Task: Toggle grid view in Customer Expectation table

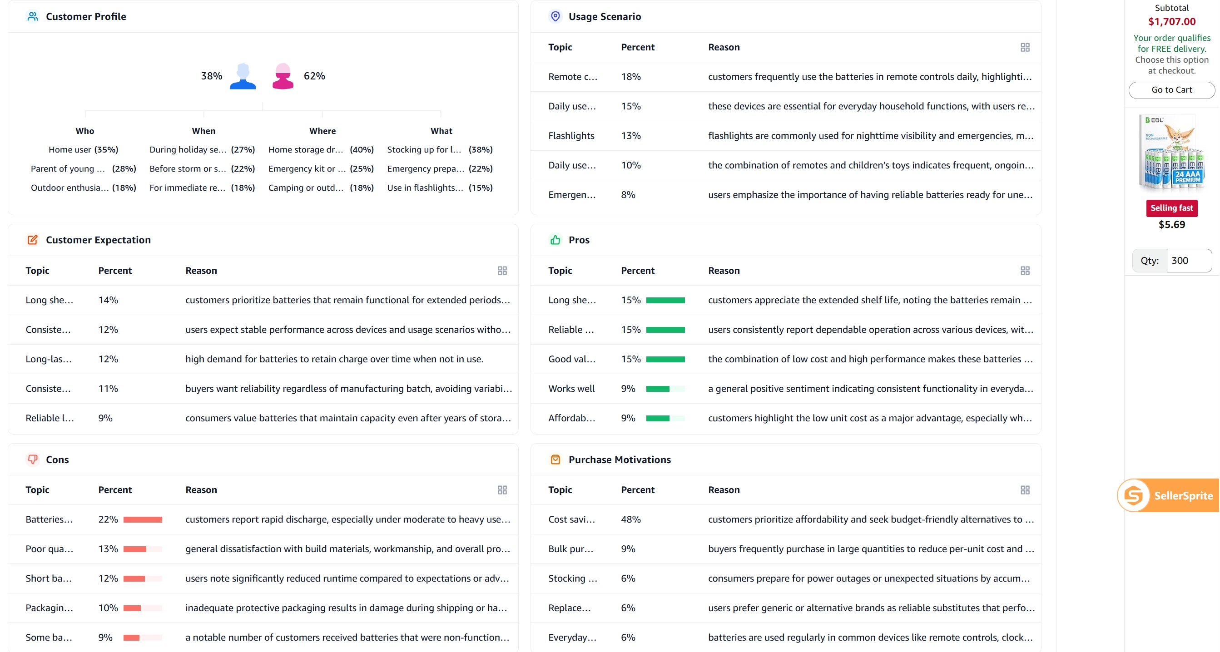Action: pyautogui.click(x=502, y=270)
